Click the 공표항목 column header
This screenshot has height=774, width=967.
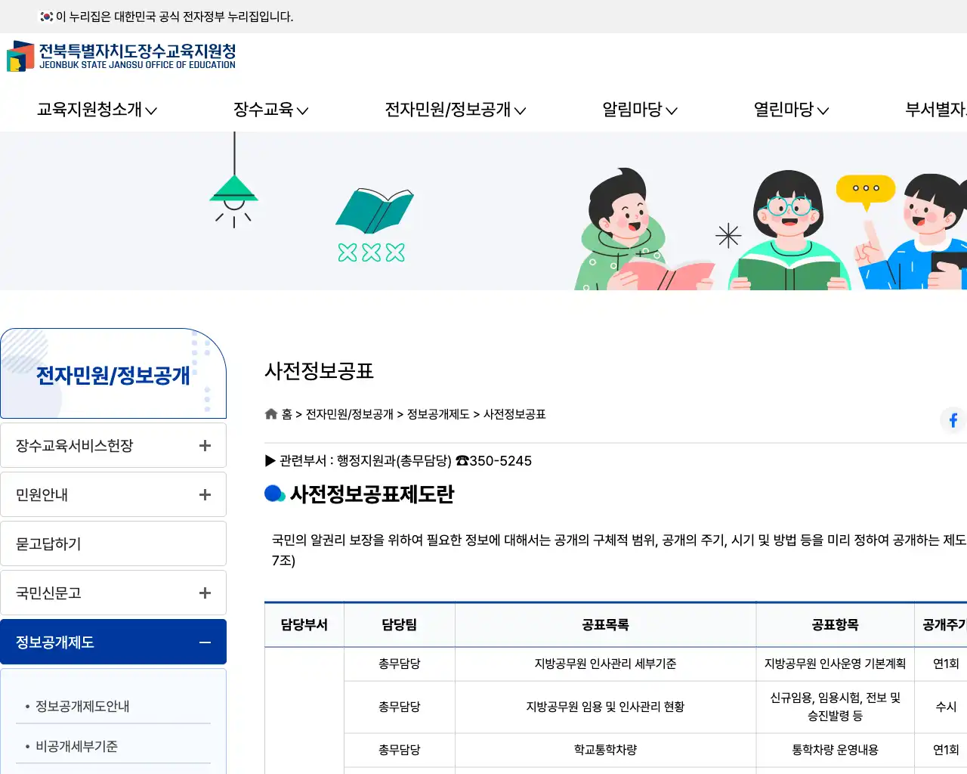(x=835, y=624)
